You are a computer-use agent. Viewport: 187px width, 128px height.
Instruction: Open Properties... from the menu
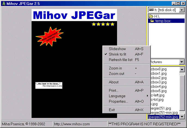coord(118,101)
